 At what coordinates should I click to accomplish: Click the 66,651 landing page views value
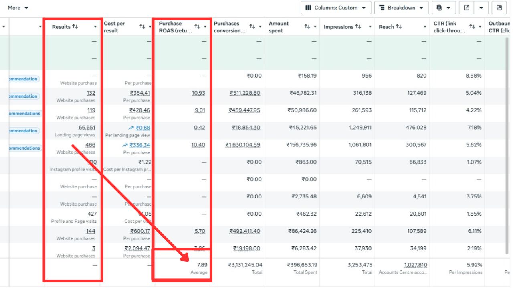click(x=87, y=128)
